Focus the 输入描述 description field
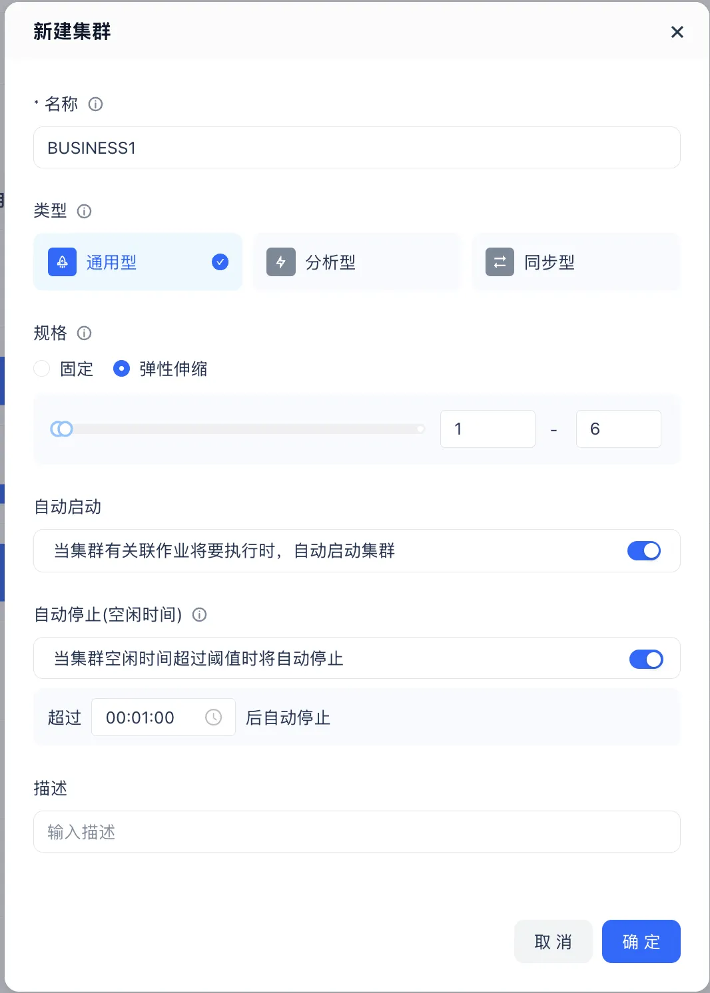 coord(356,832)
